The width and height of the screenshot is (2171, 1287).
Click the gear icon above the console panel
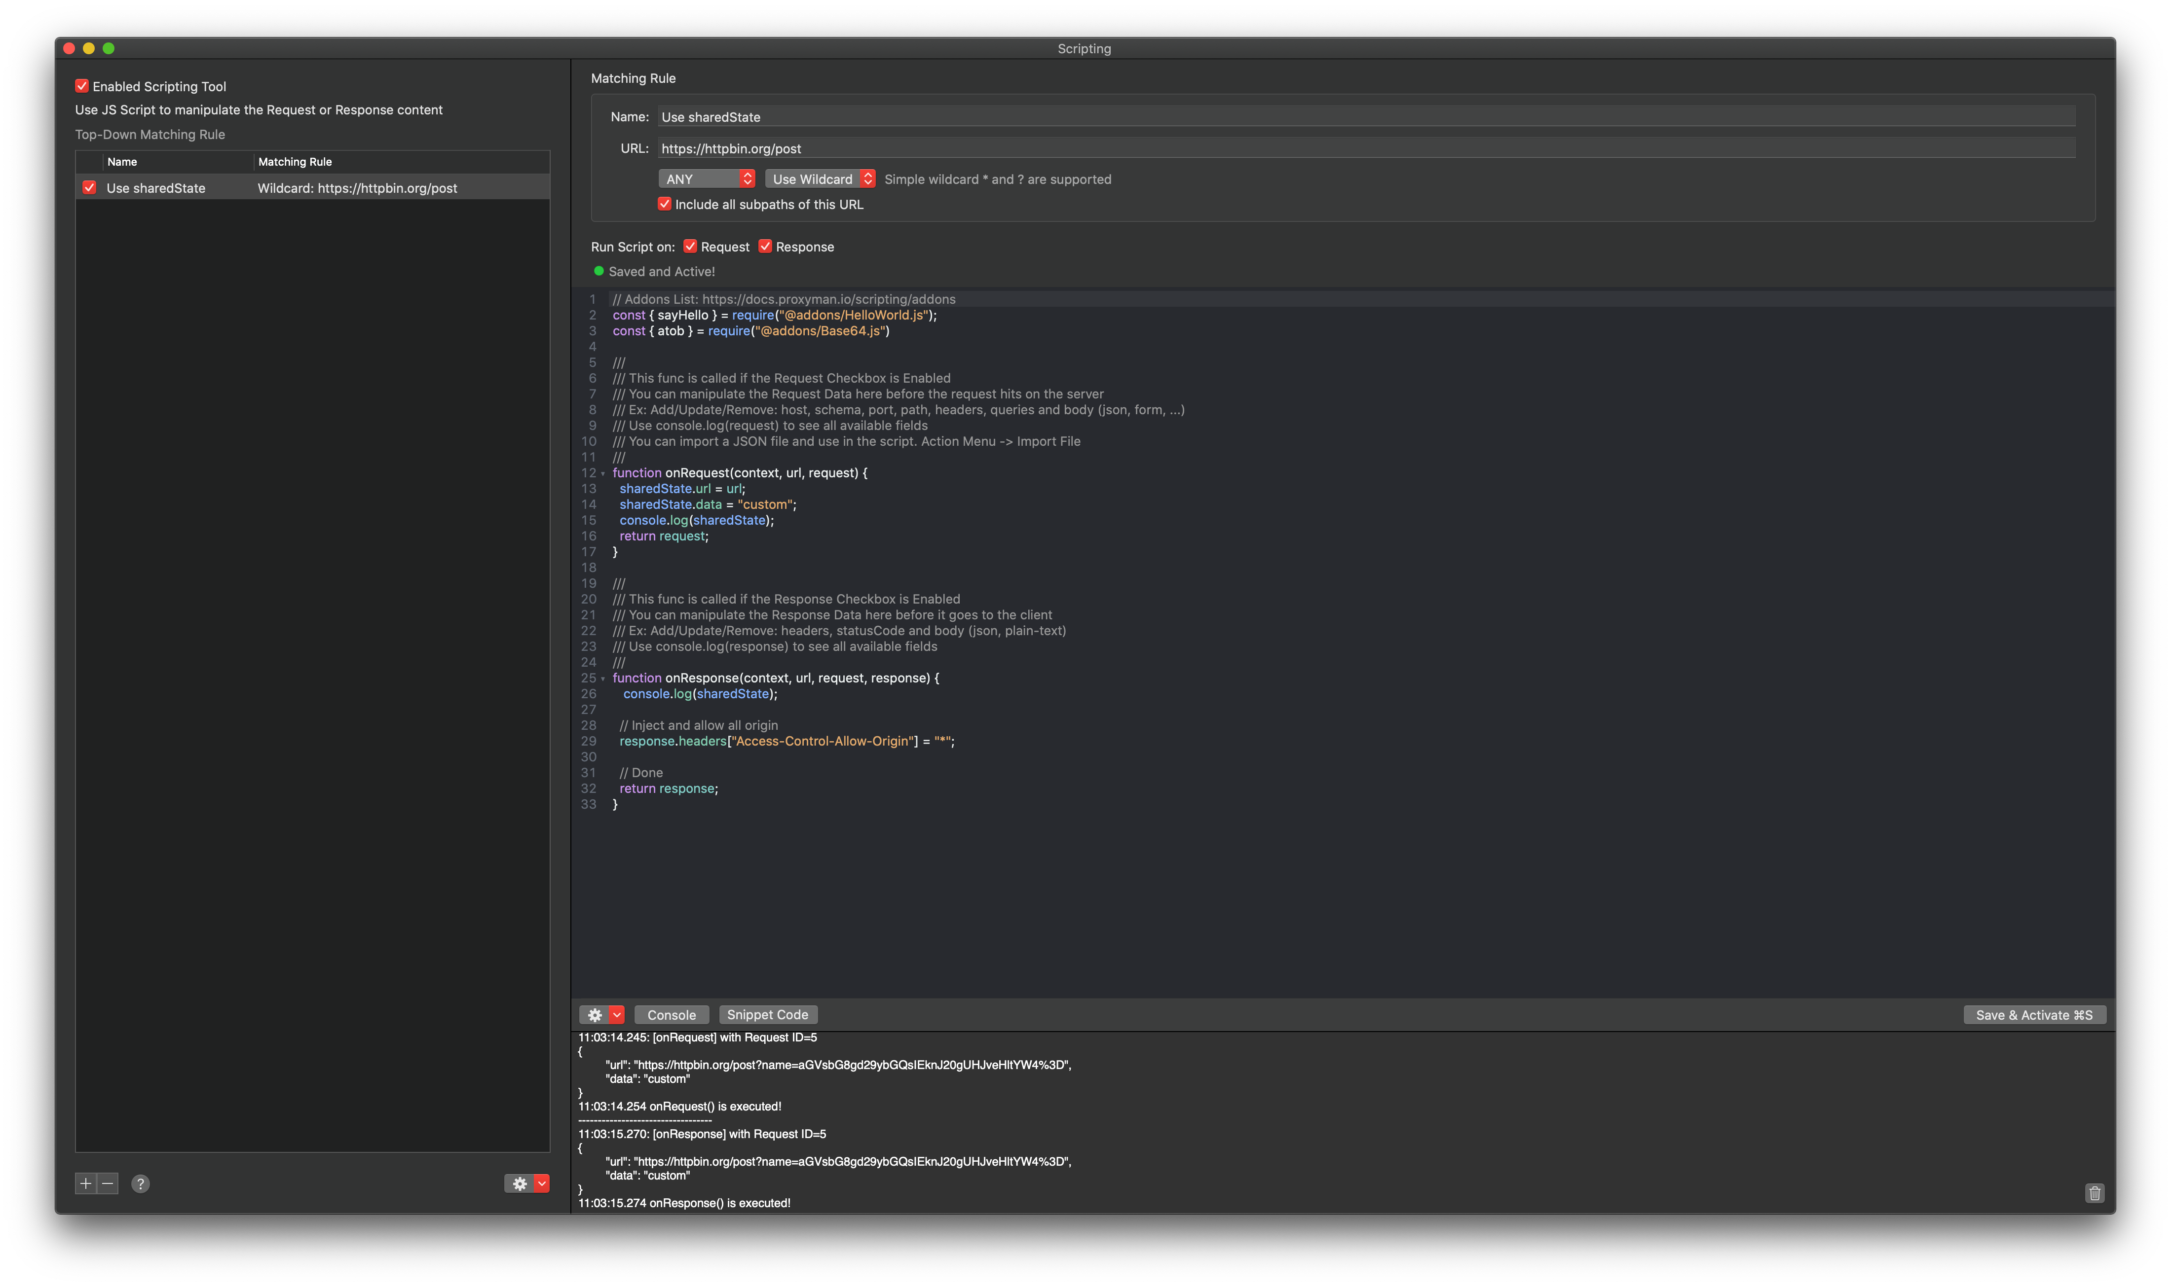(595, 1014)
